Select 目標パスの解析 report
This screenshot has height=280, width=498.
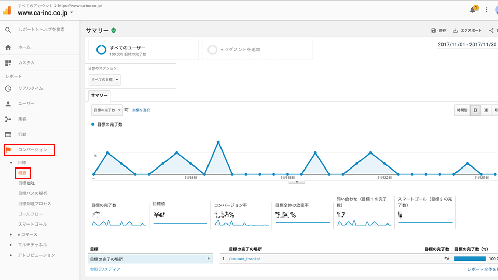click(32, 193)
